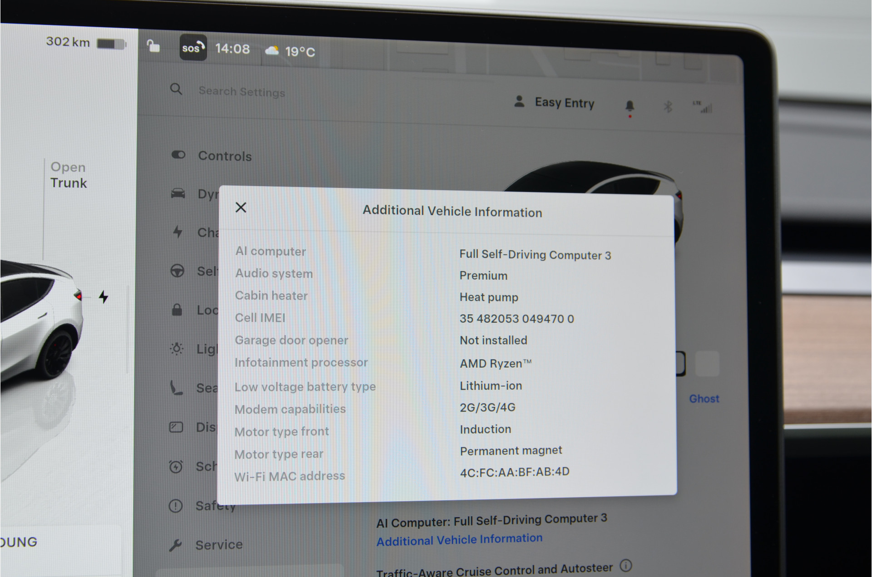Viewport: 872px width, 577px height.
Task: Click the Additional Vehicle Information link
Action: [460, 540]
